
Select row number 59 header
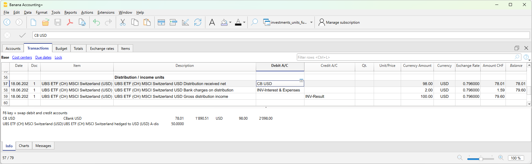5,97
